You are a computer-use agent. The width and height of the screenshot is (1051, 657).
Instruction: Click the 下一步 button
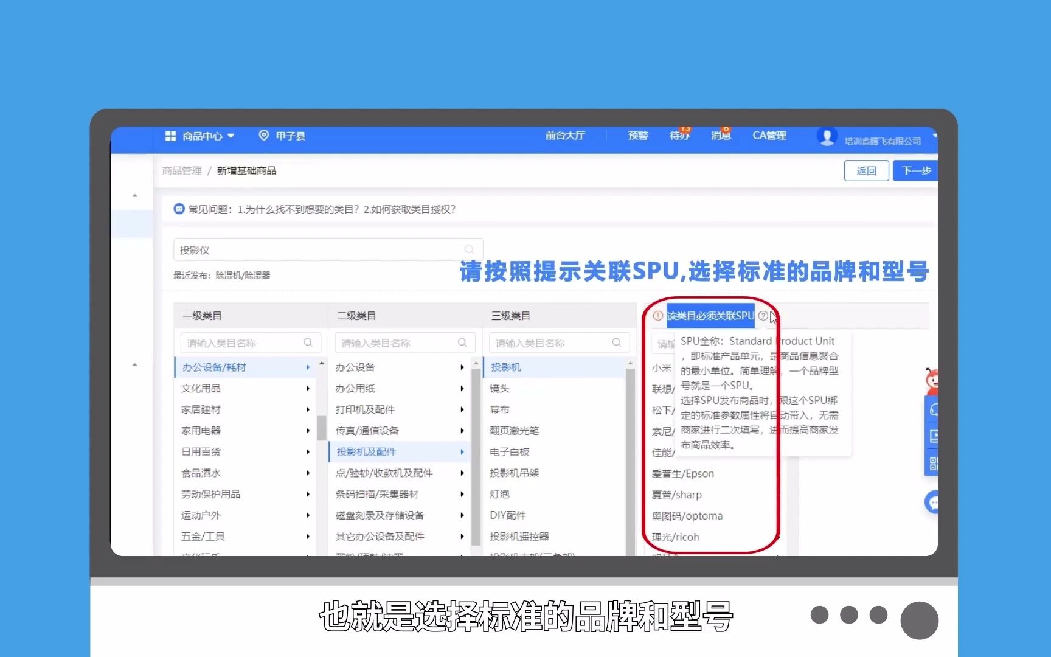[915, 171]
